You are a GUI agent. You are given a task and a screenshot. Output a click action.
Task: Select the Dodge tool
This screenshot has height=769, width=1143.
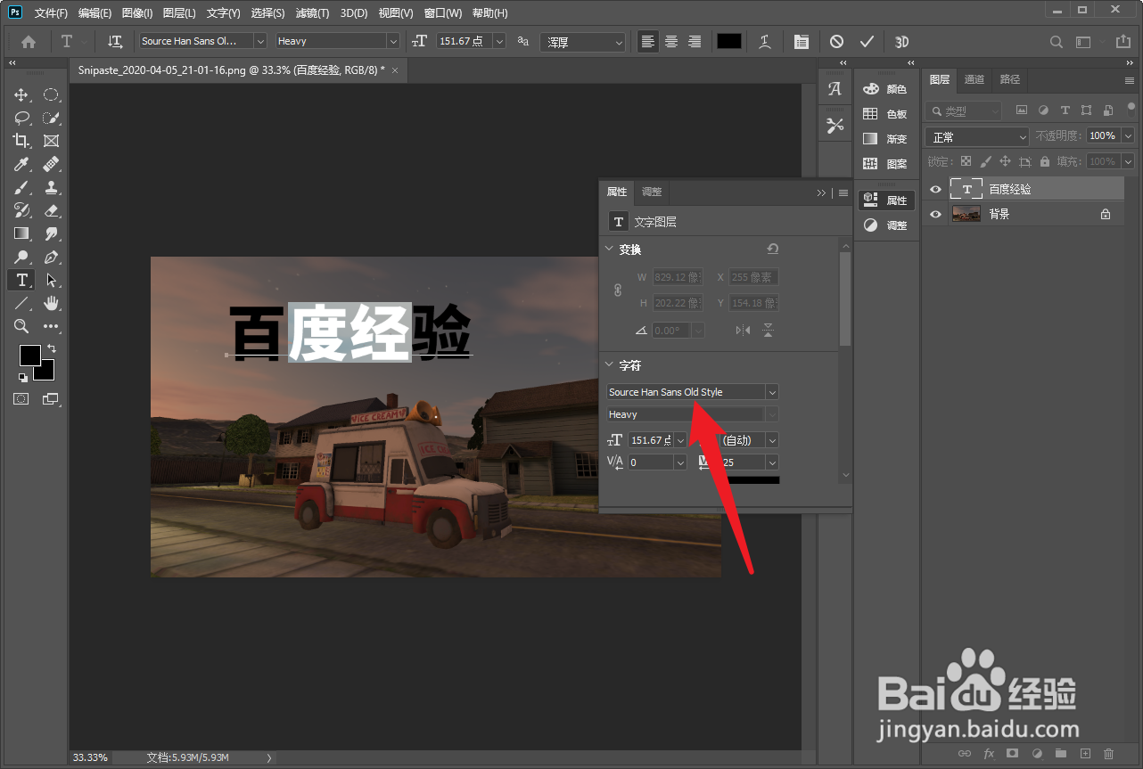pos(21,257)
